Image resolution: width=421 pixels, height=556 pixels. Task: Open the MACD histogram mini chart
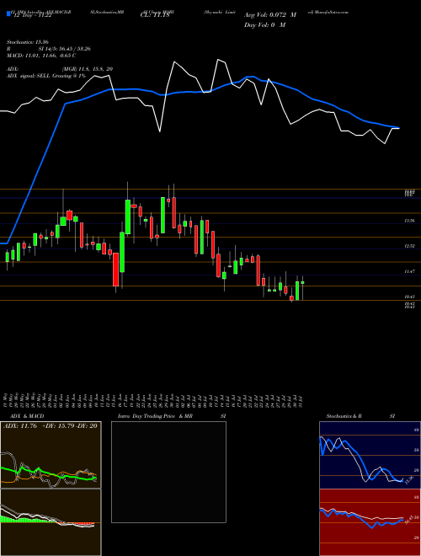(51, 522)
